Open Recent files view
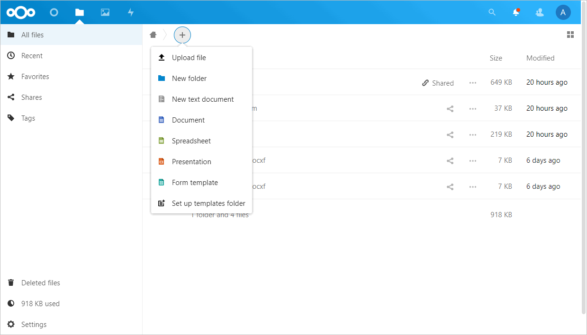This screenshot has width=587, height=335. pos(71,55)
